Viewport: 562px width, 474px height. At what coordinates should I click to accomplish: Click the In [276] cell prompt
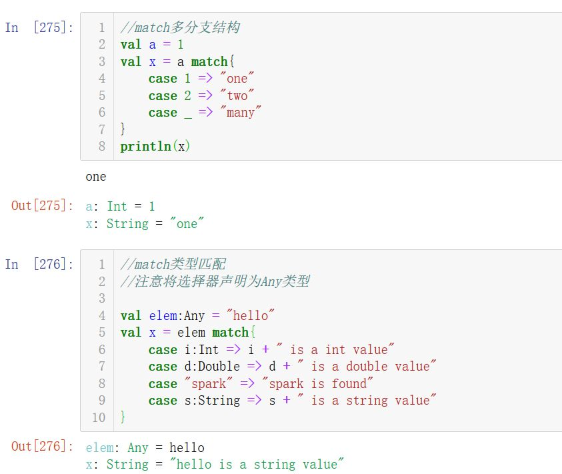tap(39, 264)
